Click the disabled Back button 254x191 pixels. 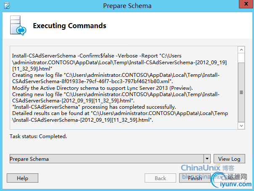click(160, 178)
